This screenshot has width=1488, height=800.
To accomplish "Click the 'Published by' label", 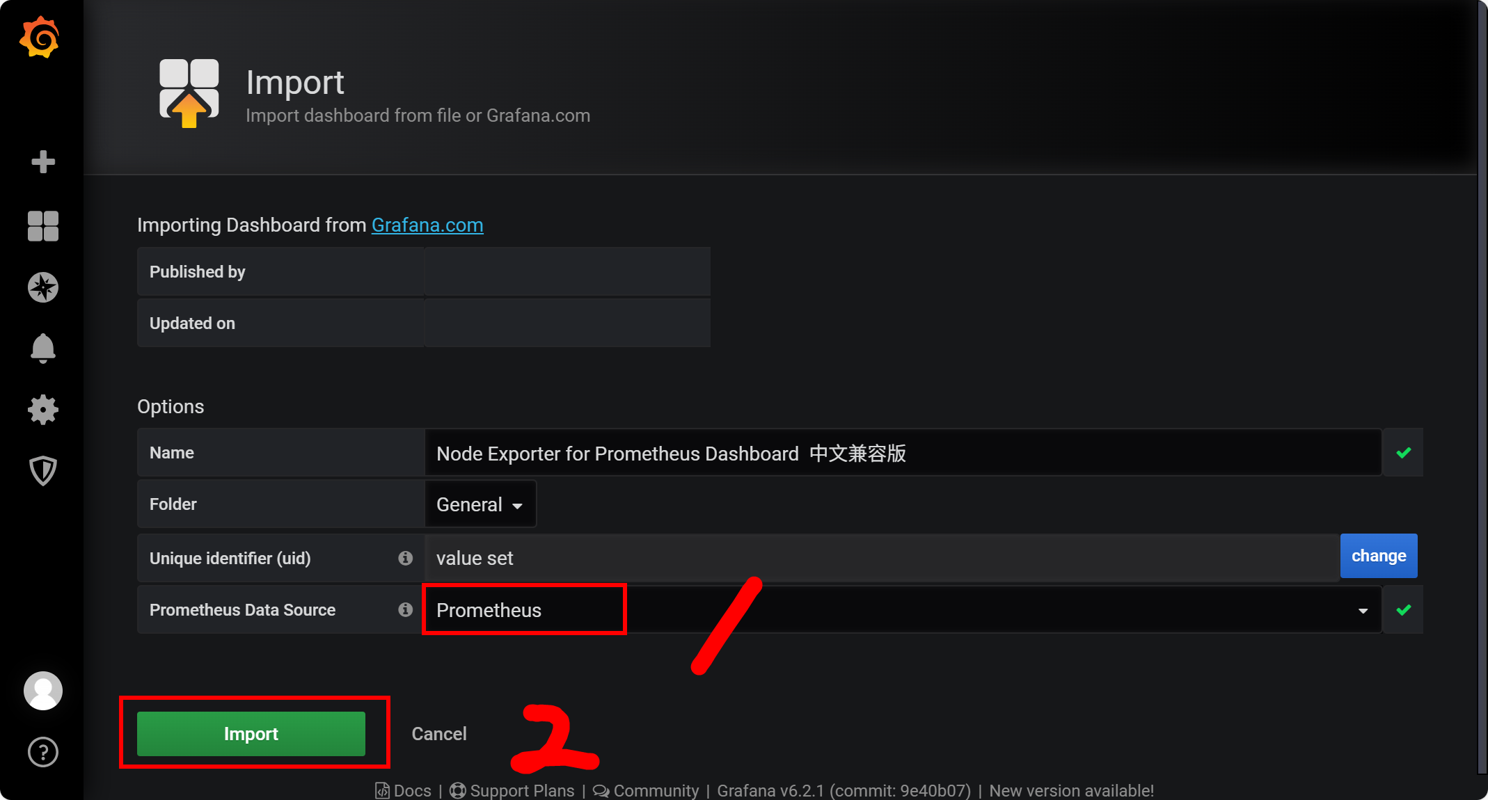I will click(198, 272).
